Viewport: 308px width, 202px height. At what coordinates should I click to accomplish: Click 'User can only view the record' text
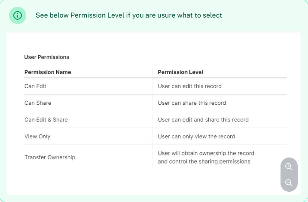(x=196, y=137)
